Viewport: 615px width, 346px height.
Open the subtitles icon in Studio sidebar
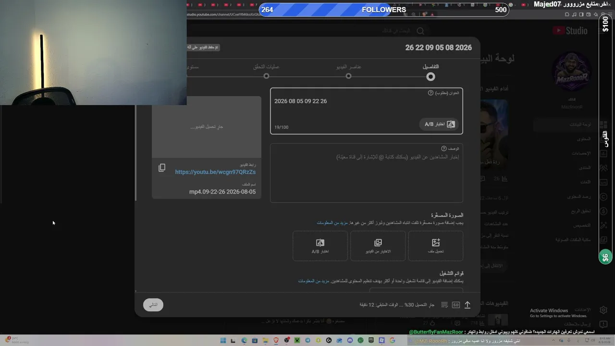click(x=603, y=182)
